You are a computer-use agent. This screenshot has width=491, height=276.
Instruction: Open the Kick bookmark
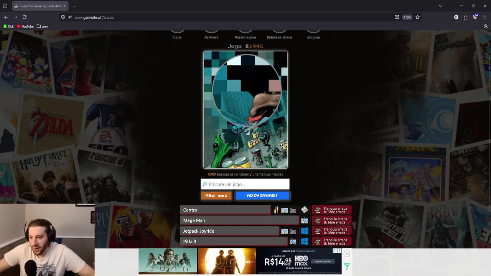tap(8, 26)
